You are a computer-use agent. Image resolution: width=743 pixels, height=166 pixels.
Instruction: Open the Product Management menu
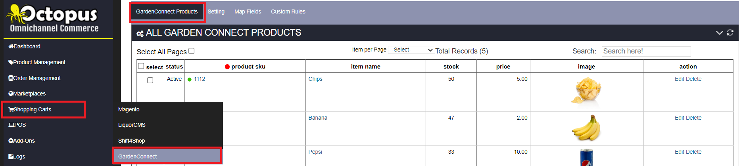click(x=37, y=62)
